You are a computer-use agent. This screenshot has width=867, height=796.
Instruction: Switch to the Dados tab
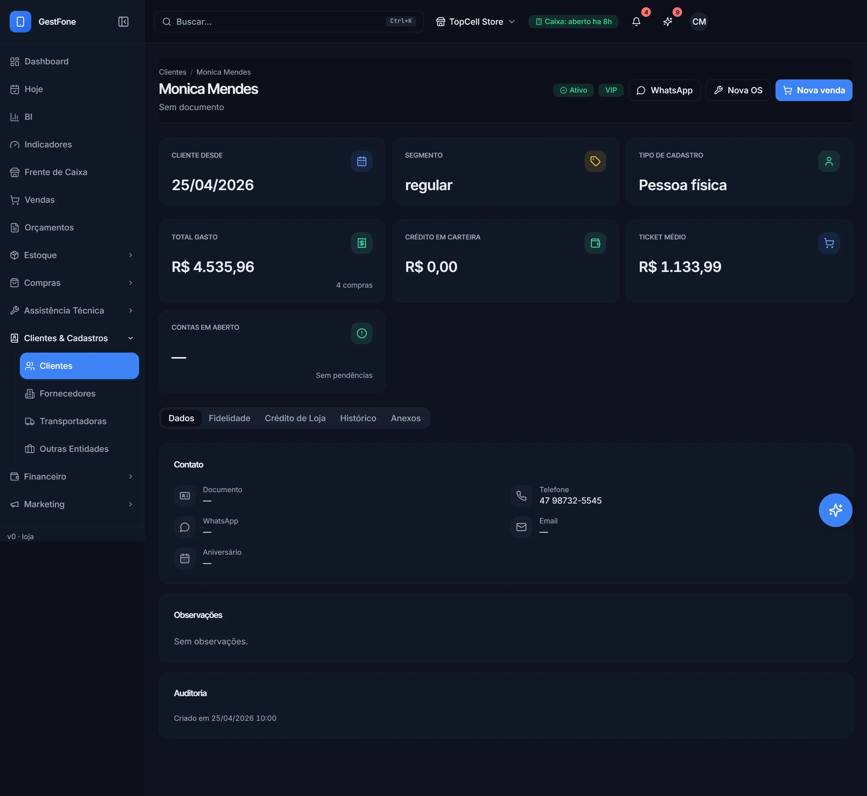(181, 418)
